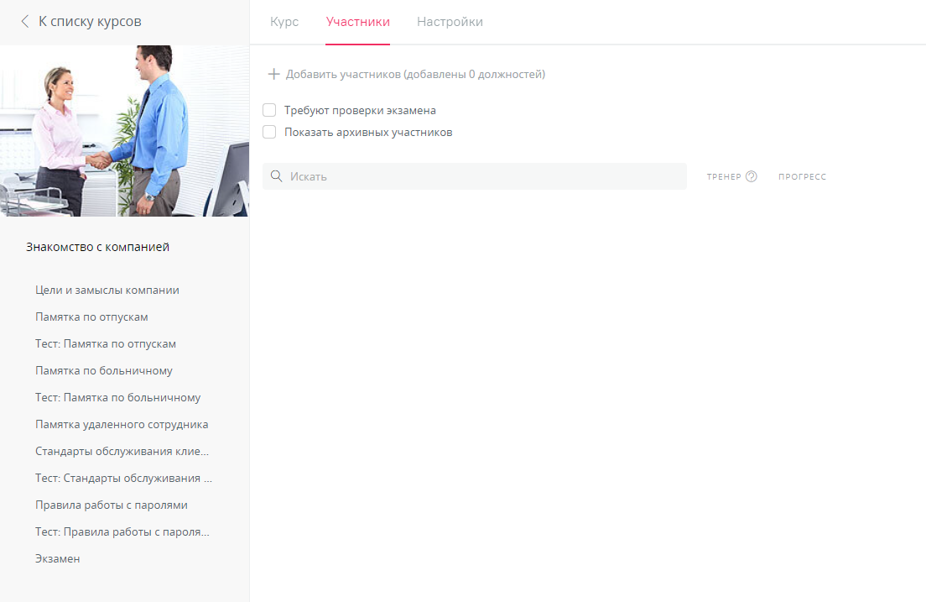The height and width of the screenshot is (602, 926).
Task: Open the Настройки tab
Action: (450, 22)
